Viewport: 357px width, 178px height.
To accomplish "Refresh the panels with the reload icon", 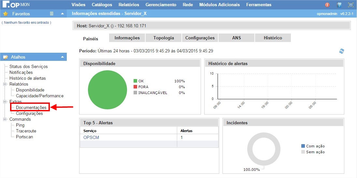I will pyautogui.click(x=342, y=51).
